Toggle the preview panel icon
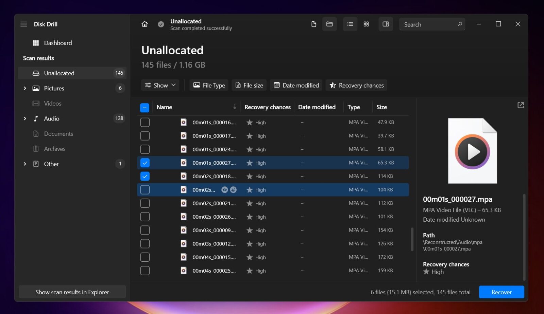Image resolution: width=544 pixels, height=314 pixels. [386, 24]
